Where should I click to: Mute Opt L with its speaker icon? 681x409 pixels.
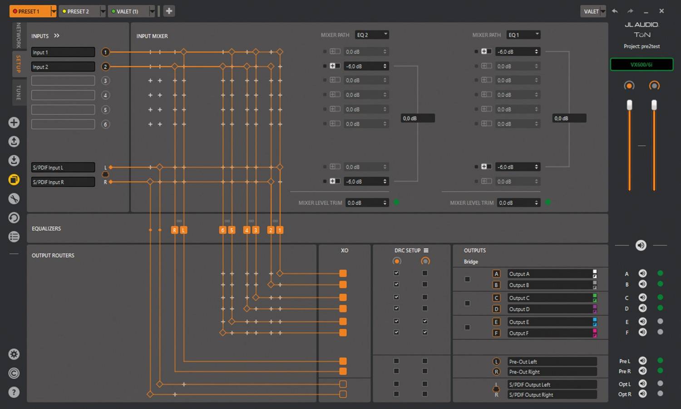pos(643,384)
